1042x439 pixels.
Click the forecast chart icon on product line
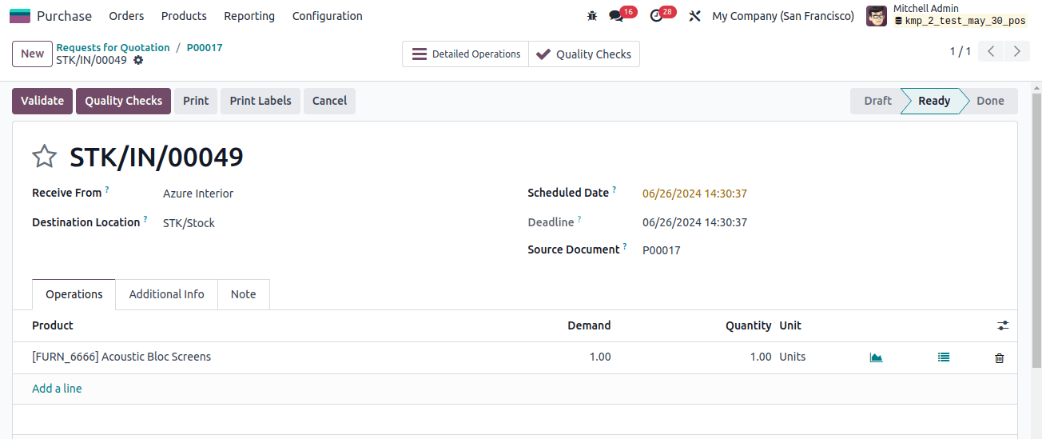(x=876, y=357)
